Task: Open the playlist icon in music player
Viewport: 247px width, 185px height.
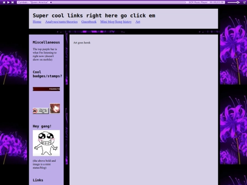Action: (x=244, y=2)
